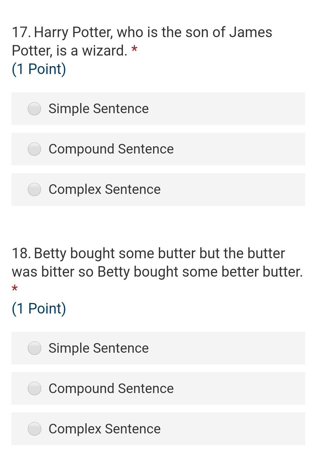Click the 'Compound Sentence' label under question 17

click(111, 149)
